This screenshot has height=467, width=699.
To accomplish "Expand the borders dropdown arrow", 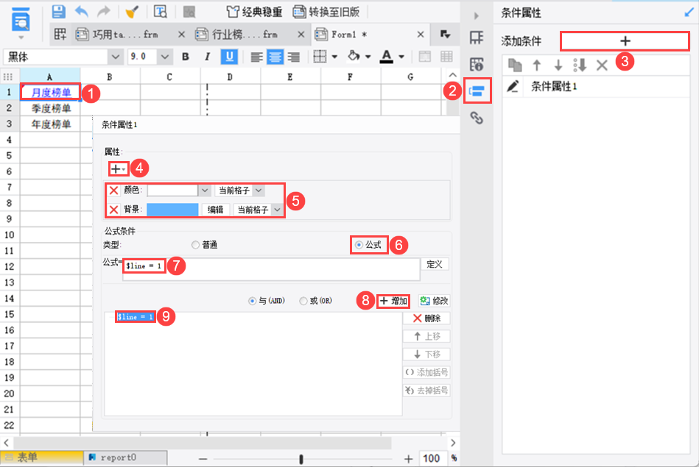I will (x=334, y=57).
